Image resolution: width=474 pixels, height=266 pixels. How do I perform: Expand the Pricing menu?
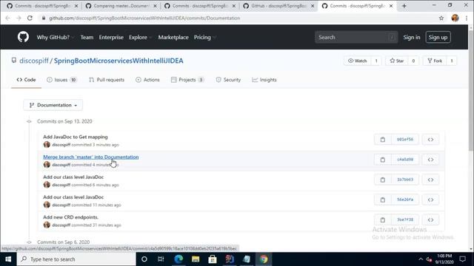(x=205, y=38)
